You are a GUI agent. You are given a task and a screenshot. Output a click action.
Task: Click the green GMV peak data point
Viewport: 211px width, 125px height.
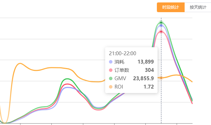click(x=161, y=23)
